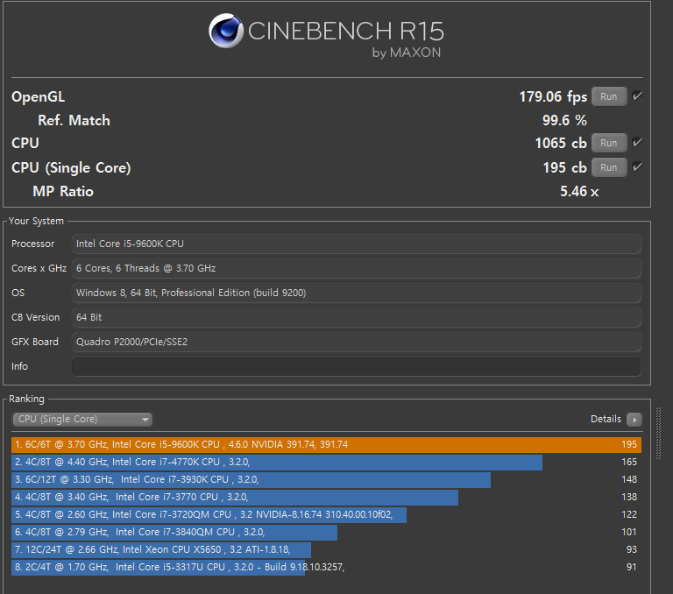
Task: Run the CPU (Single Core) benchmark
Action: [609, 167]
